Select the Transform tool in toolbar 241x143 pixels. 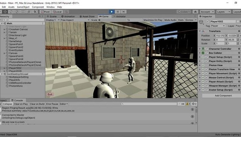(x=29, y=12)
